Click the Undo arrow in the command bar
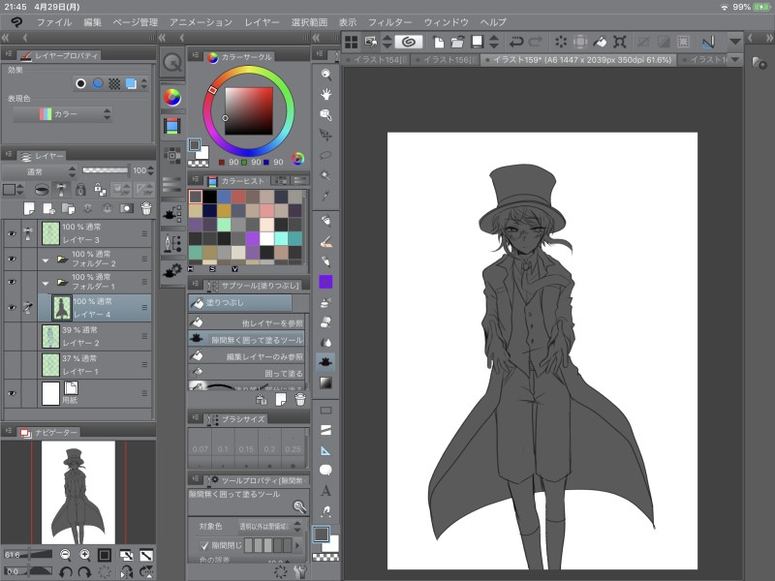The image size is (775, 581). (x=515, y=42)
